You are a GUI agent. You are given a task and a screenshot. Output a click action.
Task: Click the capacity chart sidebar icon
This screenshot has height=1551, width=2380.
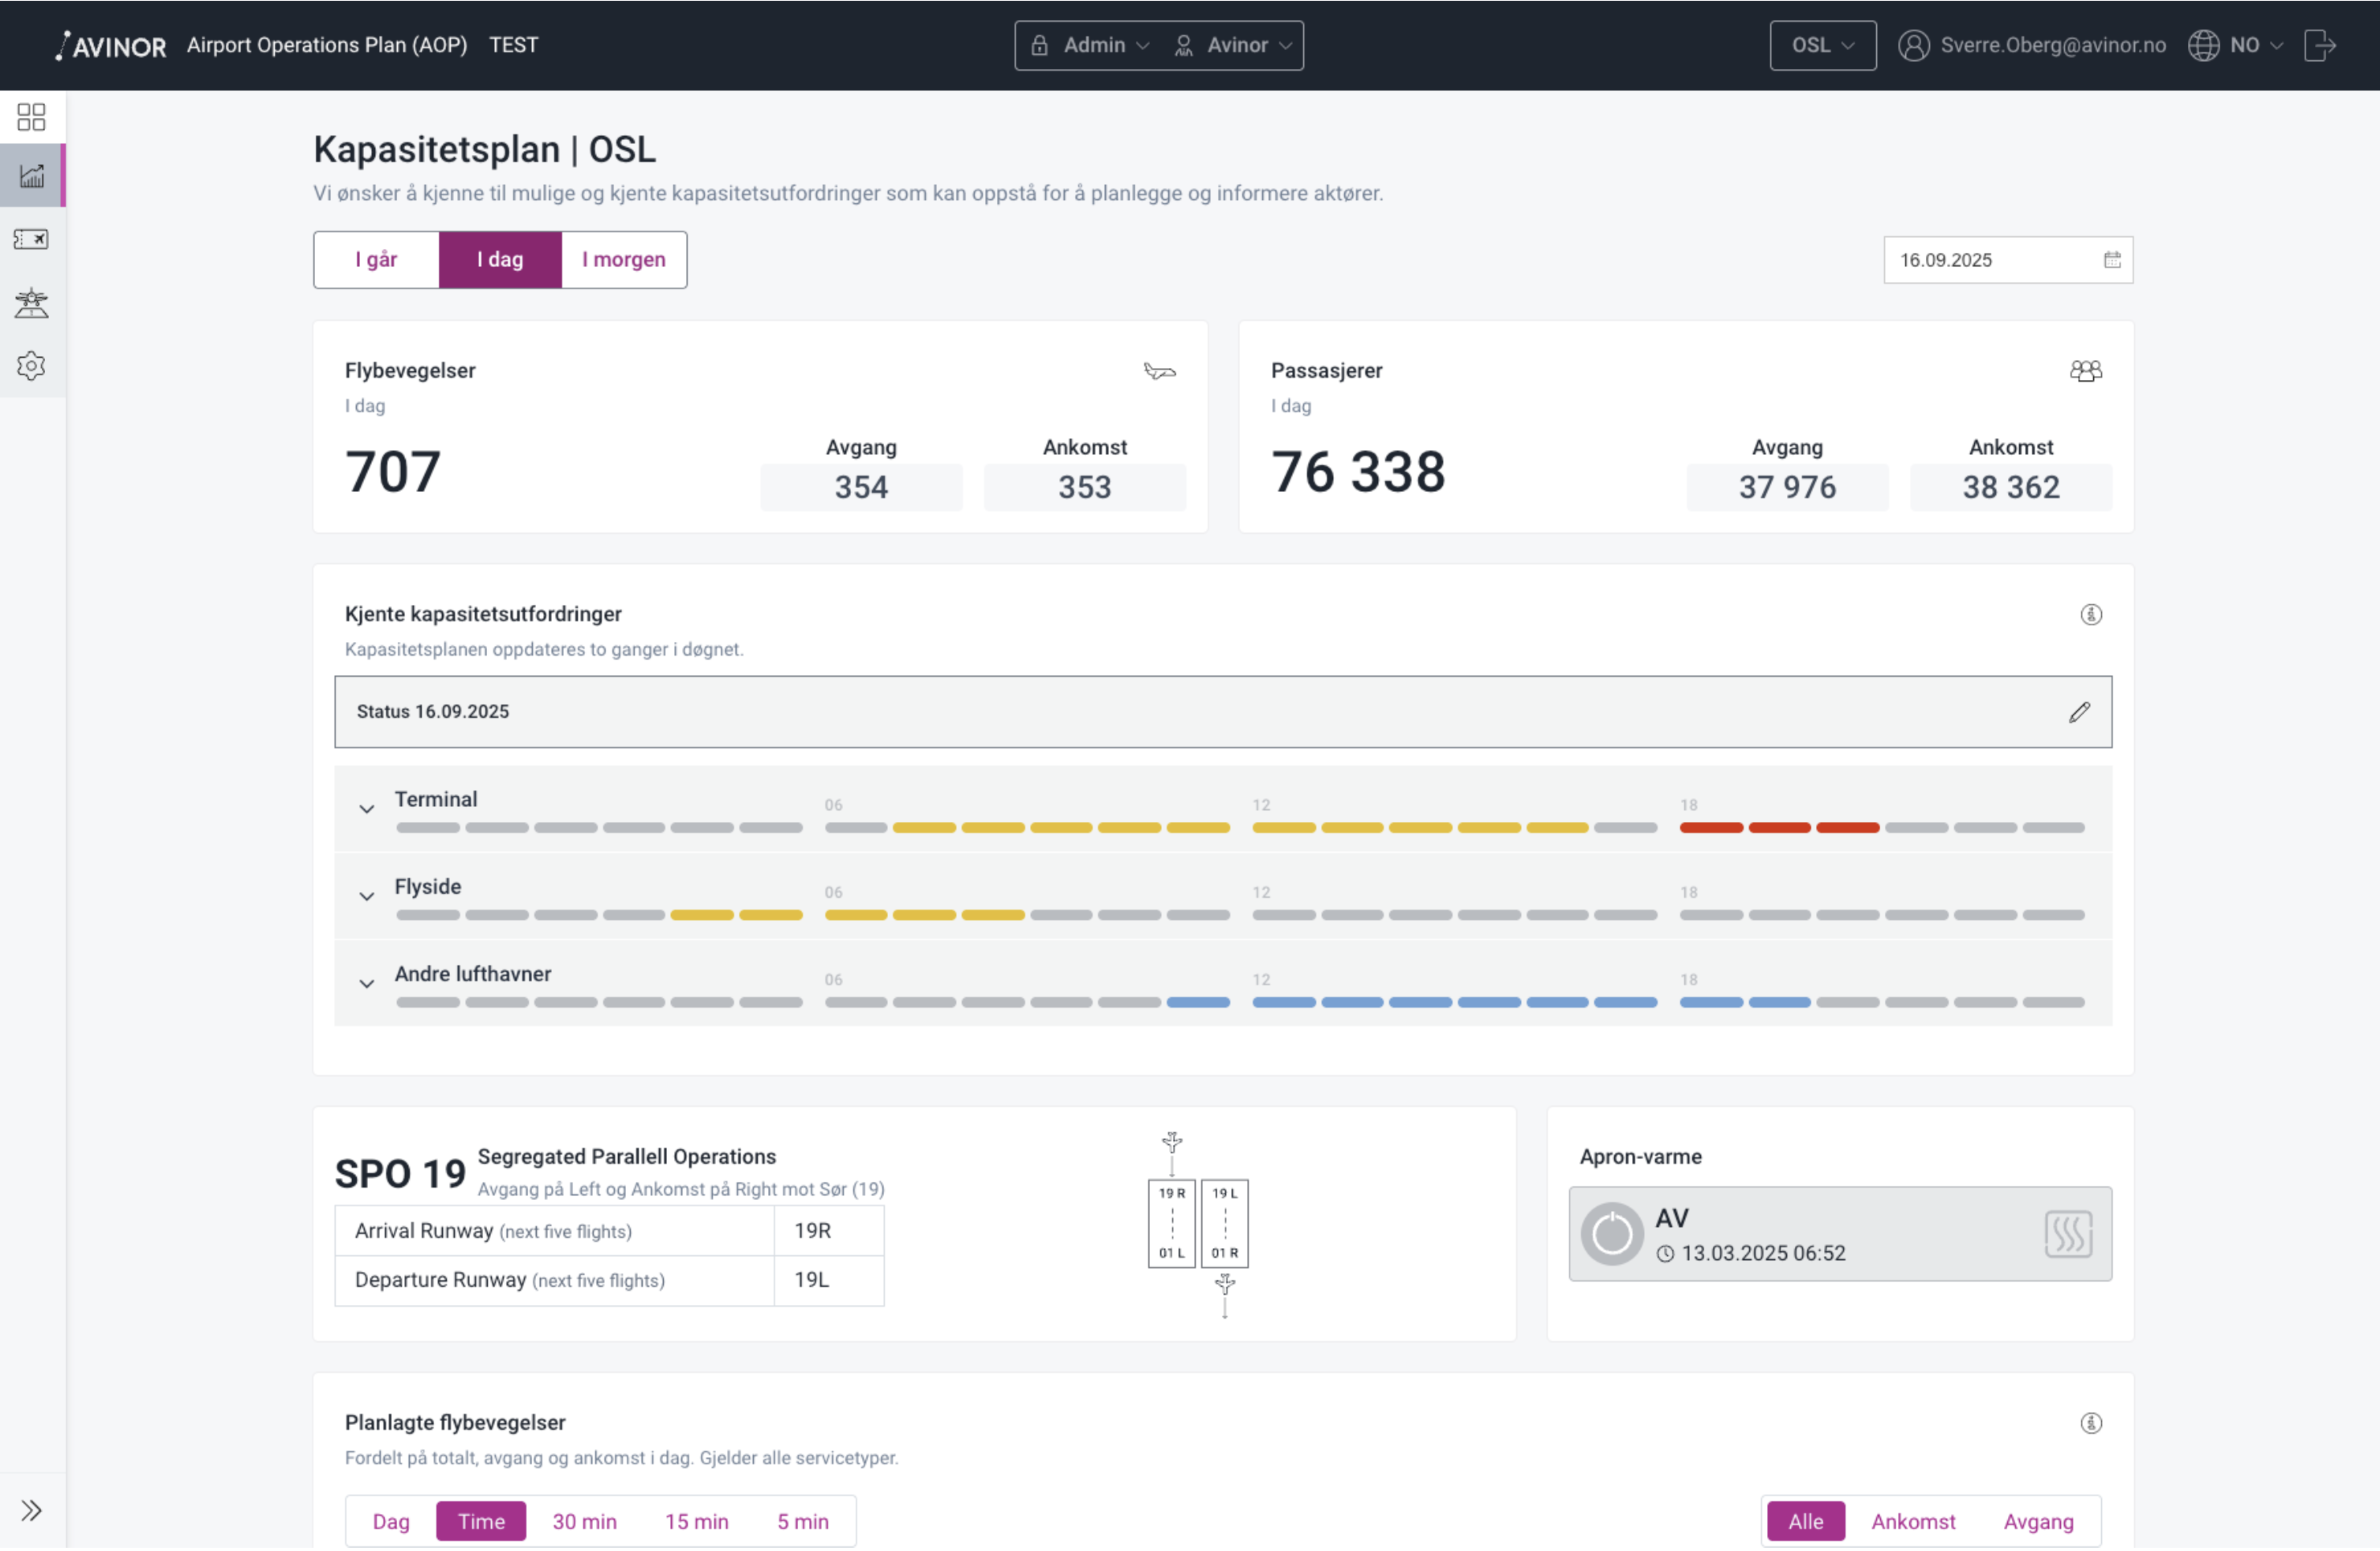click(x=31, y=176)
